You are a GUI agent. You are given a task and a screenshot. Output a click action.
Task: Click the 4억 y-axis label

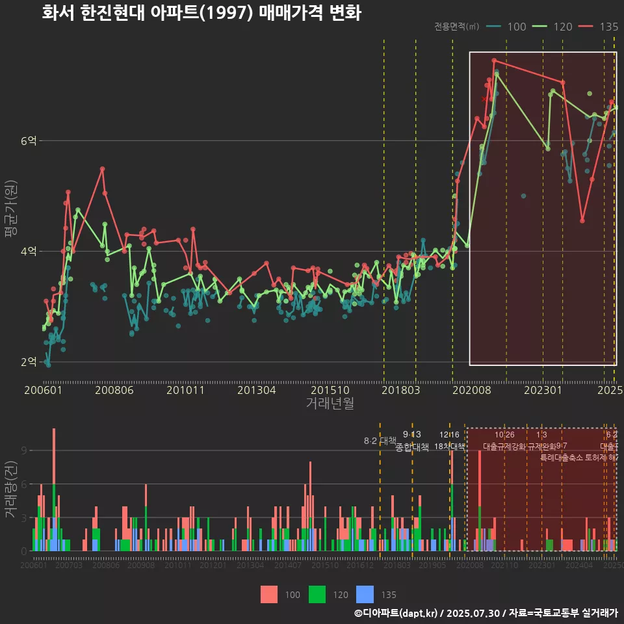tap(29, 251)
